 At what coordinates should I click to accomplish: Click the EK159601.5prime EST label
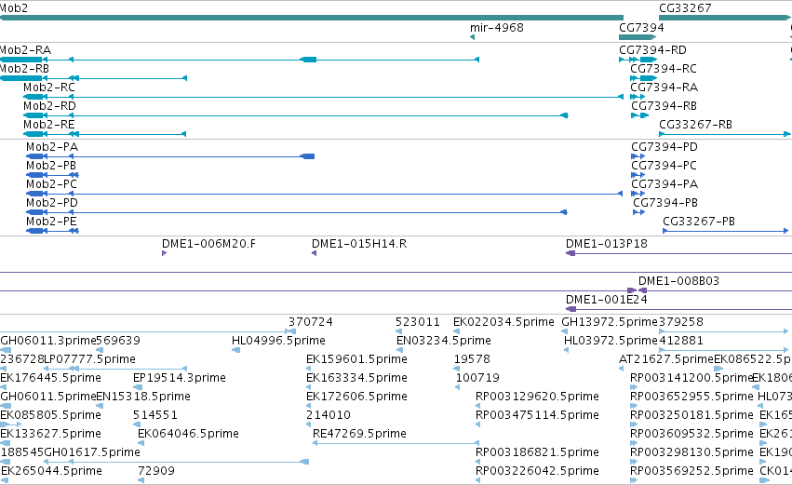coord(356,359)
